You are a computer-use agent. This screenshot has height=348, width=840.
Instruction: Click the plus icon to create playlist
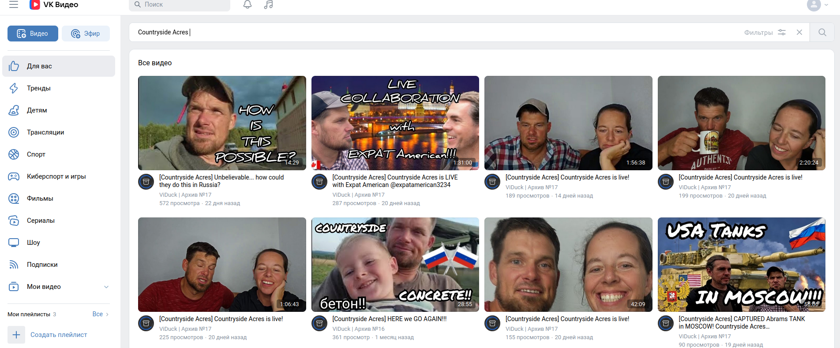tap(16, 335)
